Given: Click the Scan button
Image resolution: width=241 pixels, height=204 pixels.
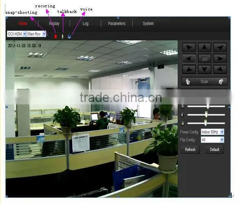Looking at the screenshot, I should click(204, 81).
